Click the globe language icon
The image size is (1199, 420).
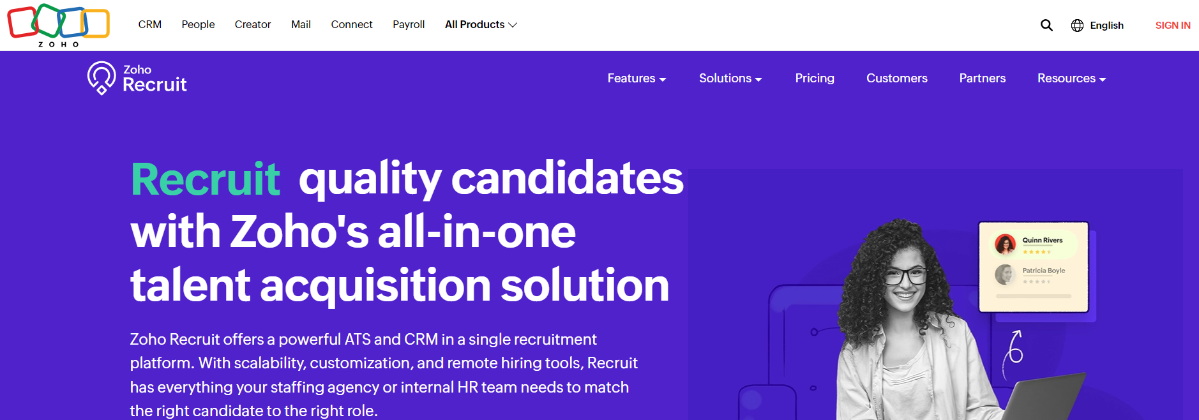[1077, 25]
